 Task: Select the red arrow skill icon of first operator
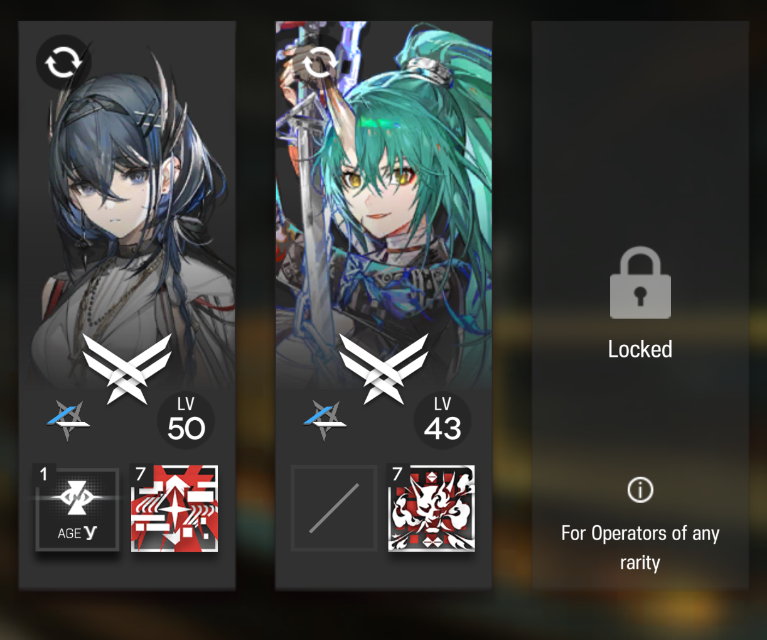pyautogui.click(x=174, y=508)
